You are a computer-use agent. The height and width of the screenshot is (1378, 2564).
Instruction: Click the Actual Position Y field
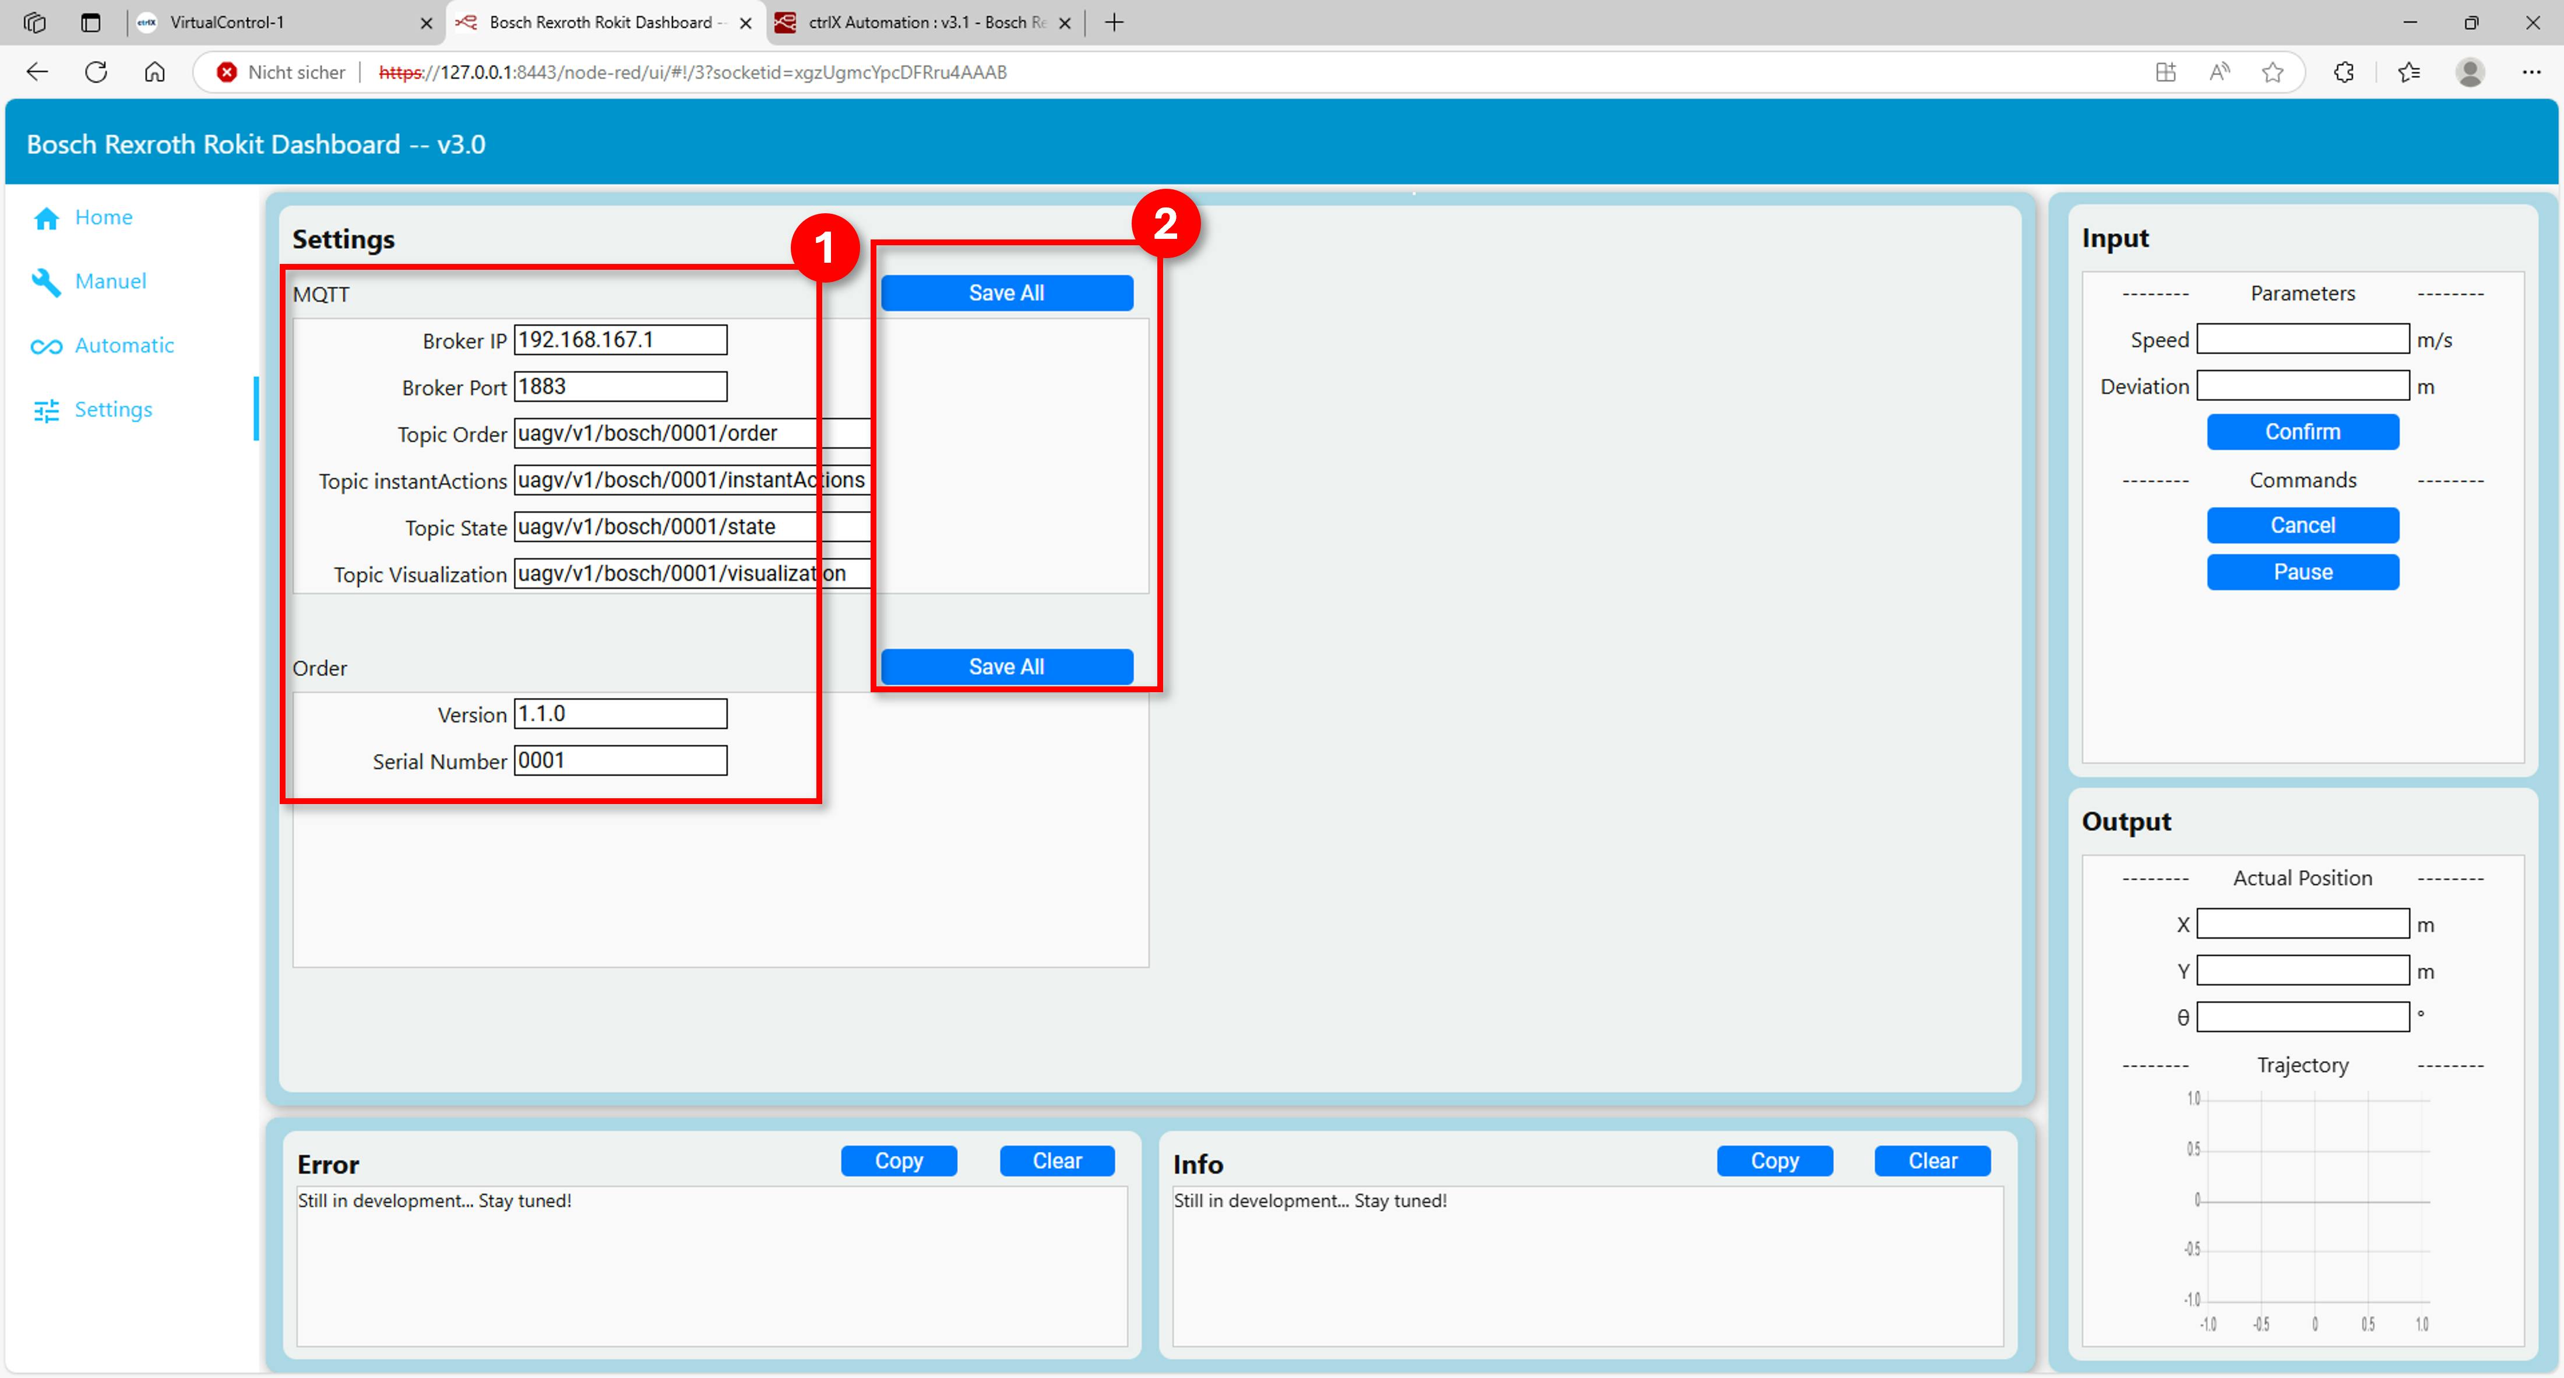[x=2302, y=970]
